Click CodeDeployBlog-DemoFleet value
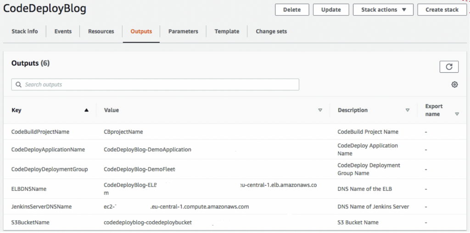 (140, 169)
